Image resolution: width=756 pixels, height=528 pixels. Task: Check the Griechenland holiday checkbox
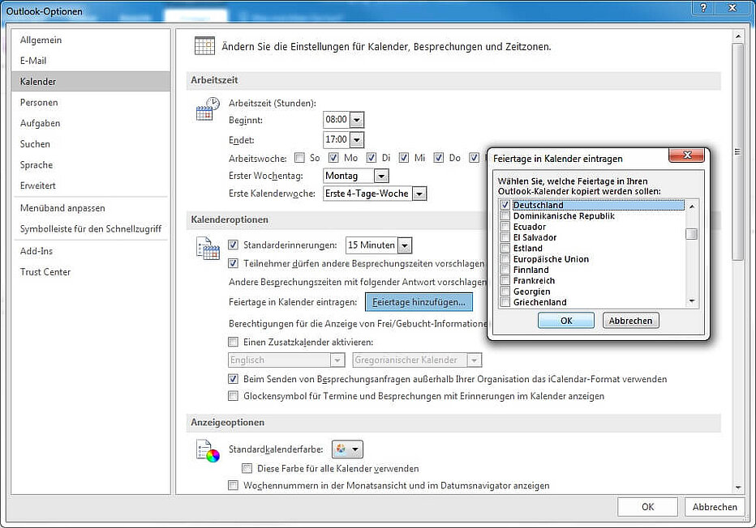[505, 302]
